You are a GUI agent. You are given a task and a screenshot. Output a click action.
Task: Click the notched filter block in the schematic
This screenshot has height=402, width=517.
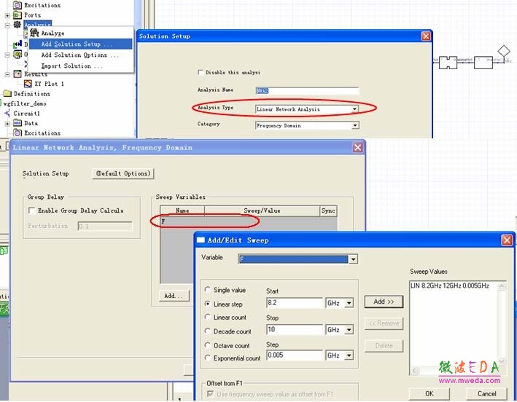pyautogui.click(x=448, y=63)
